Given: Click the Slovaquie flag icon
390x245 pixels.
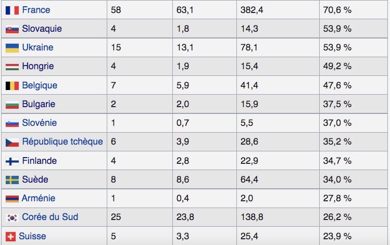Looking at the screenshot, I should pos(12,29).
